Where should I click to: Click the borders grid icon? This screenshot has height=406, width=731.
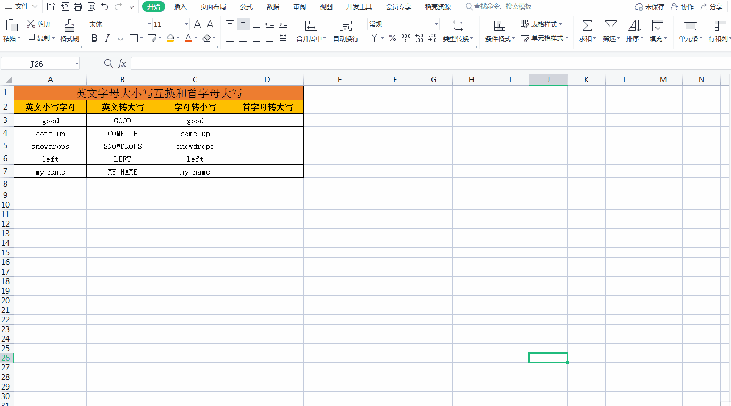point(134,38)
